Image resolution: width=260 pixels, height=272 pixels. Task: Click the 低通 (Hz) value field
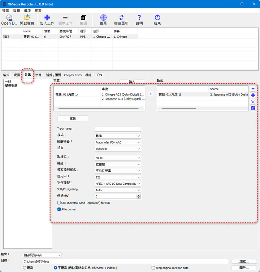click(x=116, y=196)
